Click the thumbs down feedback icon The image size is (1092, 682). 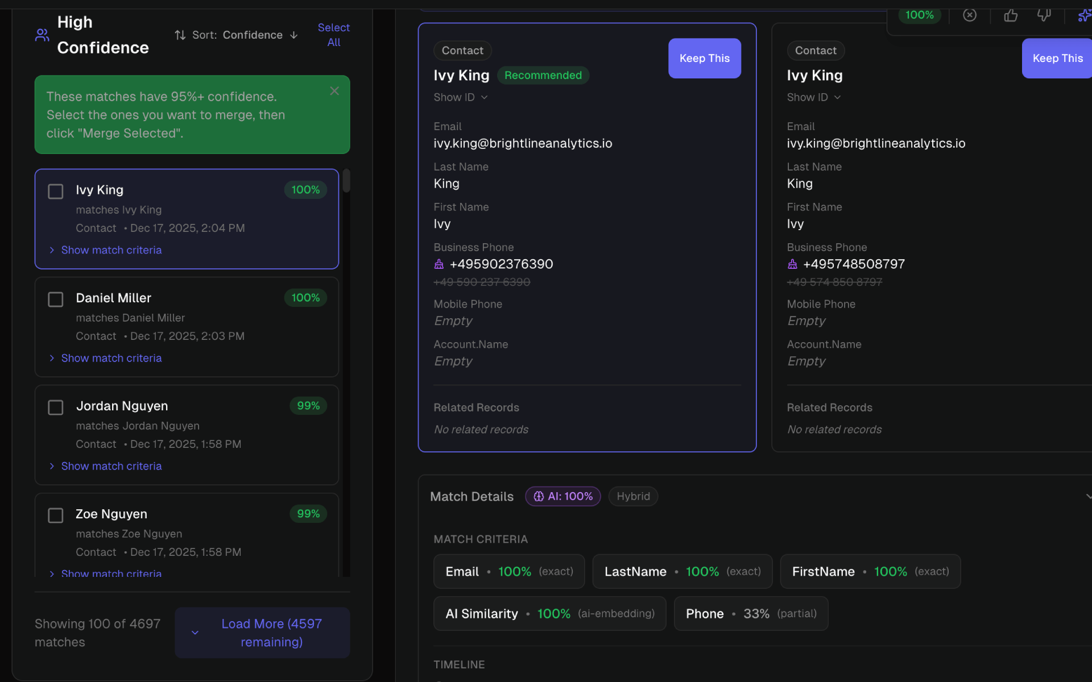tap(1045, 15)
